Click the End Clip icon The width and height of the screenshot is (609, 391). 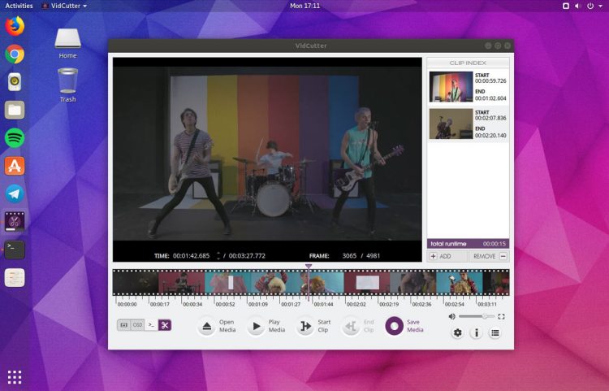pos(351,326)
